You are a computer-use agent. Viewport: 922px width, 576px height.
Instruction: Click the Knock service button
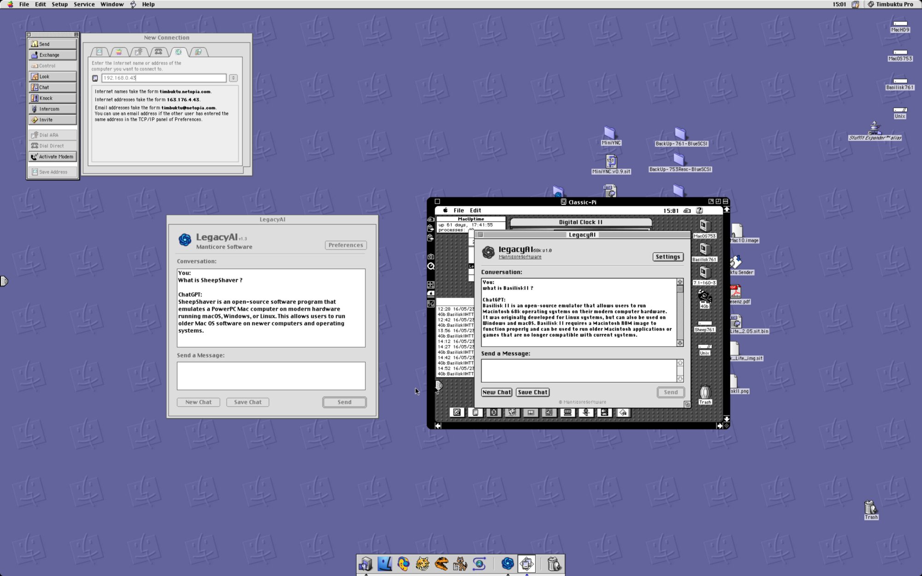click(x=52, y=98)
